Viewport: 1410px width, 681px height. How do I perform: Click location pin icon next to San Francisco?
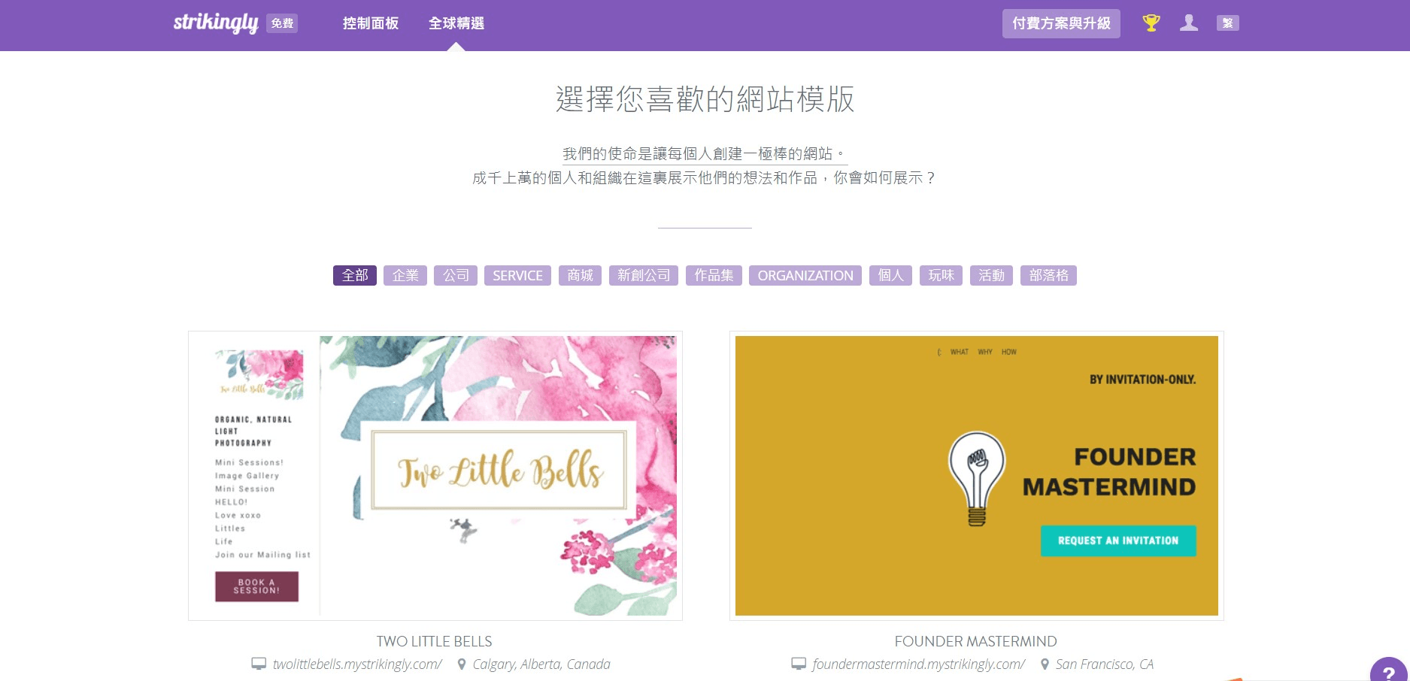pyautogui.click(x=1045, y=664)
